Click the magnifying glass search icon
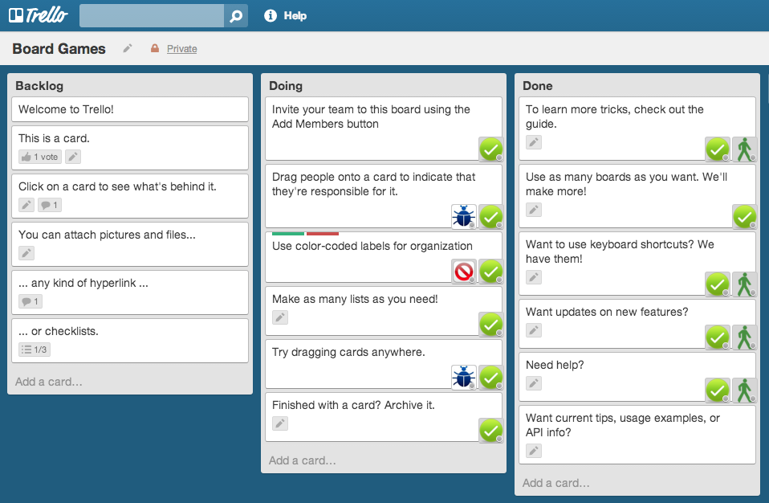769x503 pixels. (235, 14)
